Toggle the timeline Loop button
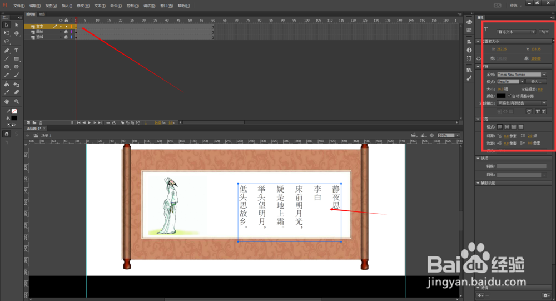This screenshot has width=556, height=301. coord(114,122)
